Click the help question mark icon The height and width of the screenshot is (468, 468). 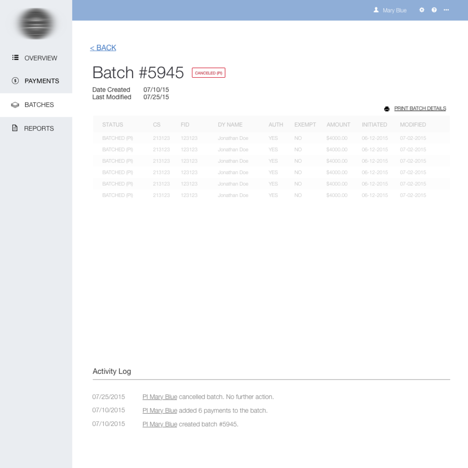tap(434, 10)
